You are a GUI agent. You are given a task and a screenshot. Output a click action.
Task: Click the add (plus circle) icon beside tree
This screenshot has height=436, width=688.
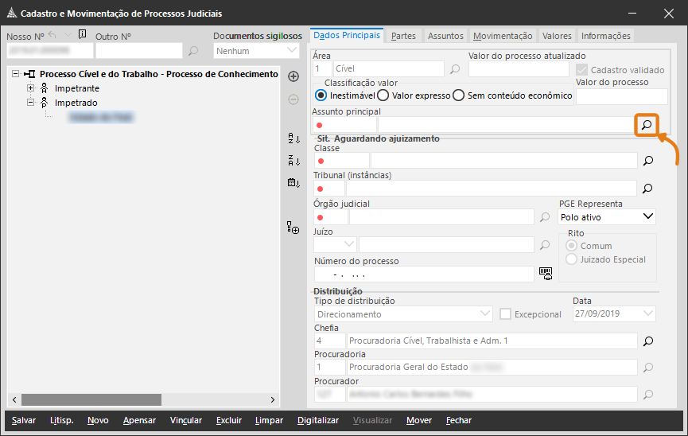(x=293, y=76)
